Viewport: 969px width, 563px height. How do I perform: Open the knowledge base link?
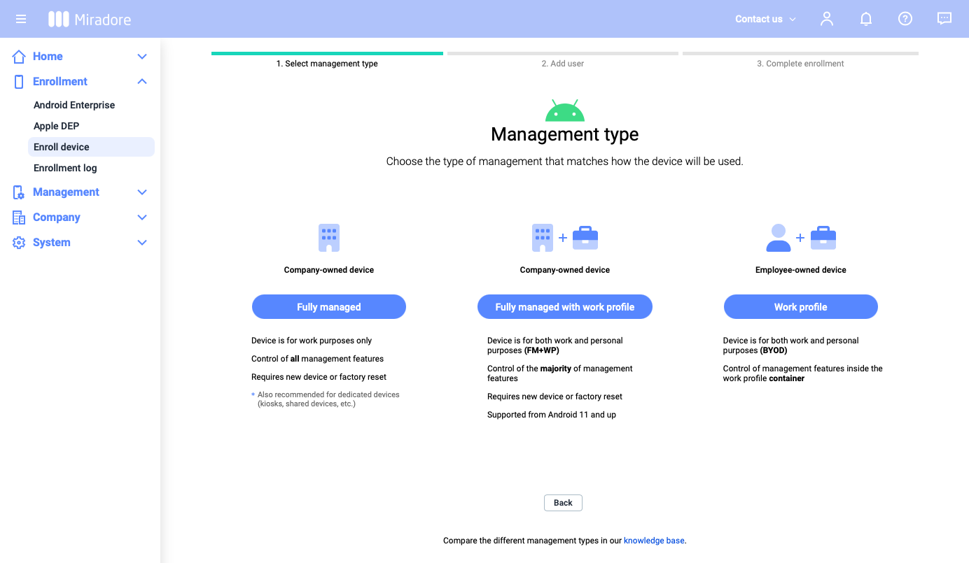653,540
